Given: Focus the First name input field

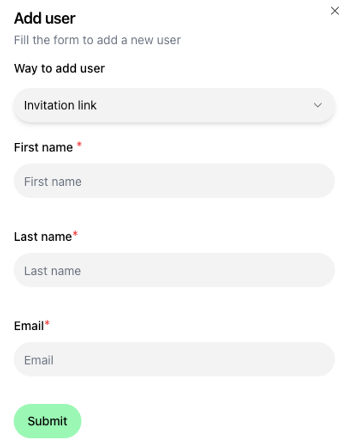Looking at the screenshot, I should pyautogui.click(x=174, y=181).
